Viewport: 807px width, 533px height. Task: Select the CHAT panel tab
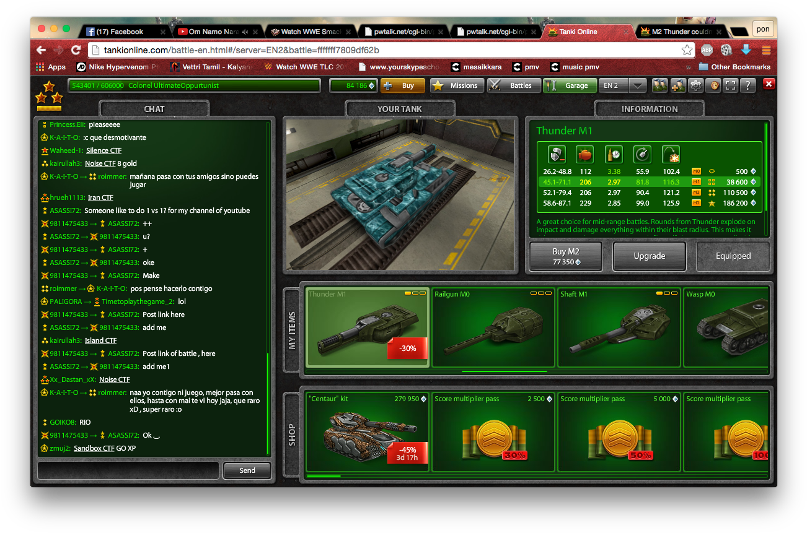coord(154,108)
